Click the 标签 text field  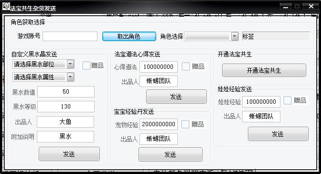[x=276, y=36]
